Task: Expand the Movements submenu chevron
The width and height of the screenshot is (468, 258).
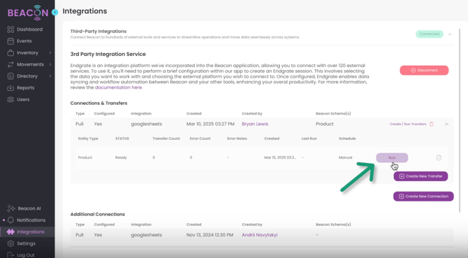Action: (50, 64)
